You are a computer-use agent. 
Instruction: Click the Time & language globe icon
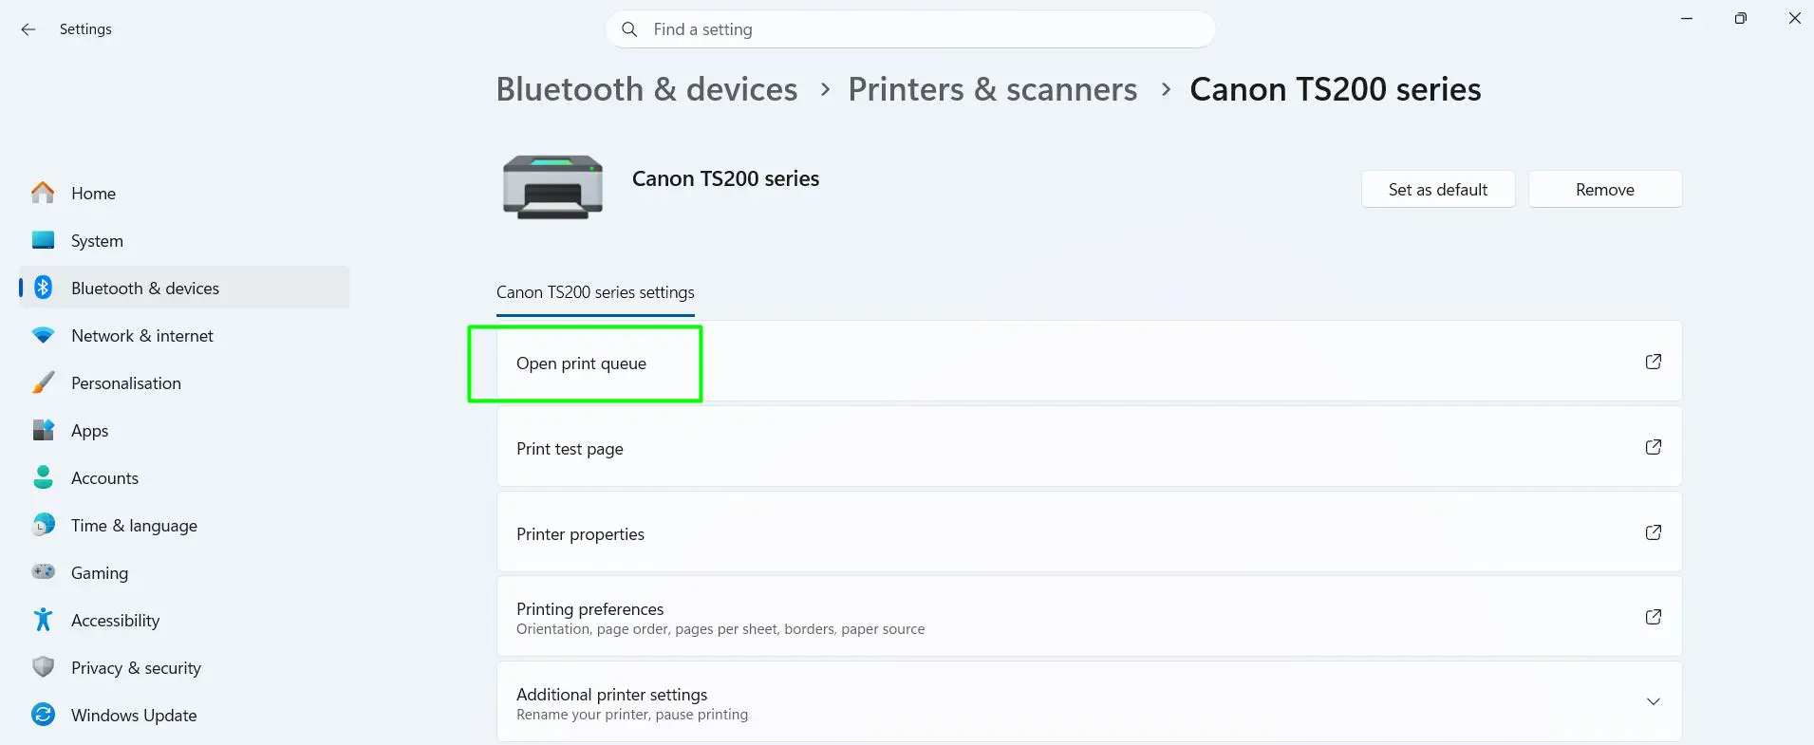point(43,525)
